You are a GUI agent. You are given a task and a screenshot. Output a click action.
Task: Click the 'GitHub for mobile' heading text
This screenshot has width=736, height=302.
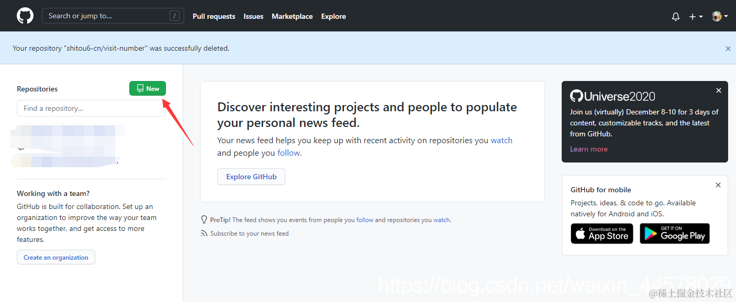601,190
